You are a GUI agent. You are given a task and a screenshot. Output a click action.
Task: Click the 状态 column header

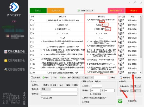click(x=132, y=17)
